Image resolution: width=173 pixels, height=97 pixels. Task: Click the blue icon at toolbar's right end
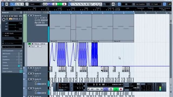tap(164, 4)
